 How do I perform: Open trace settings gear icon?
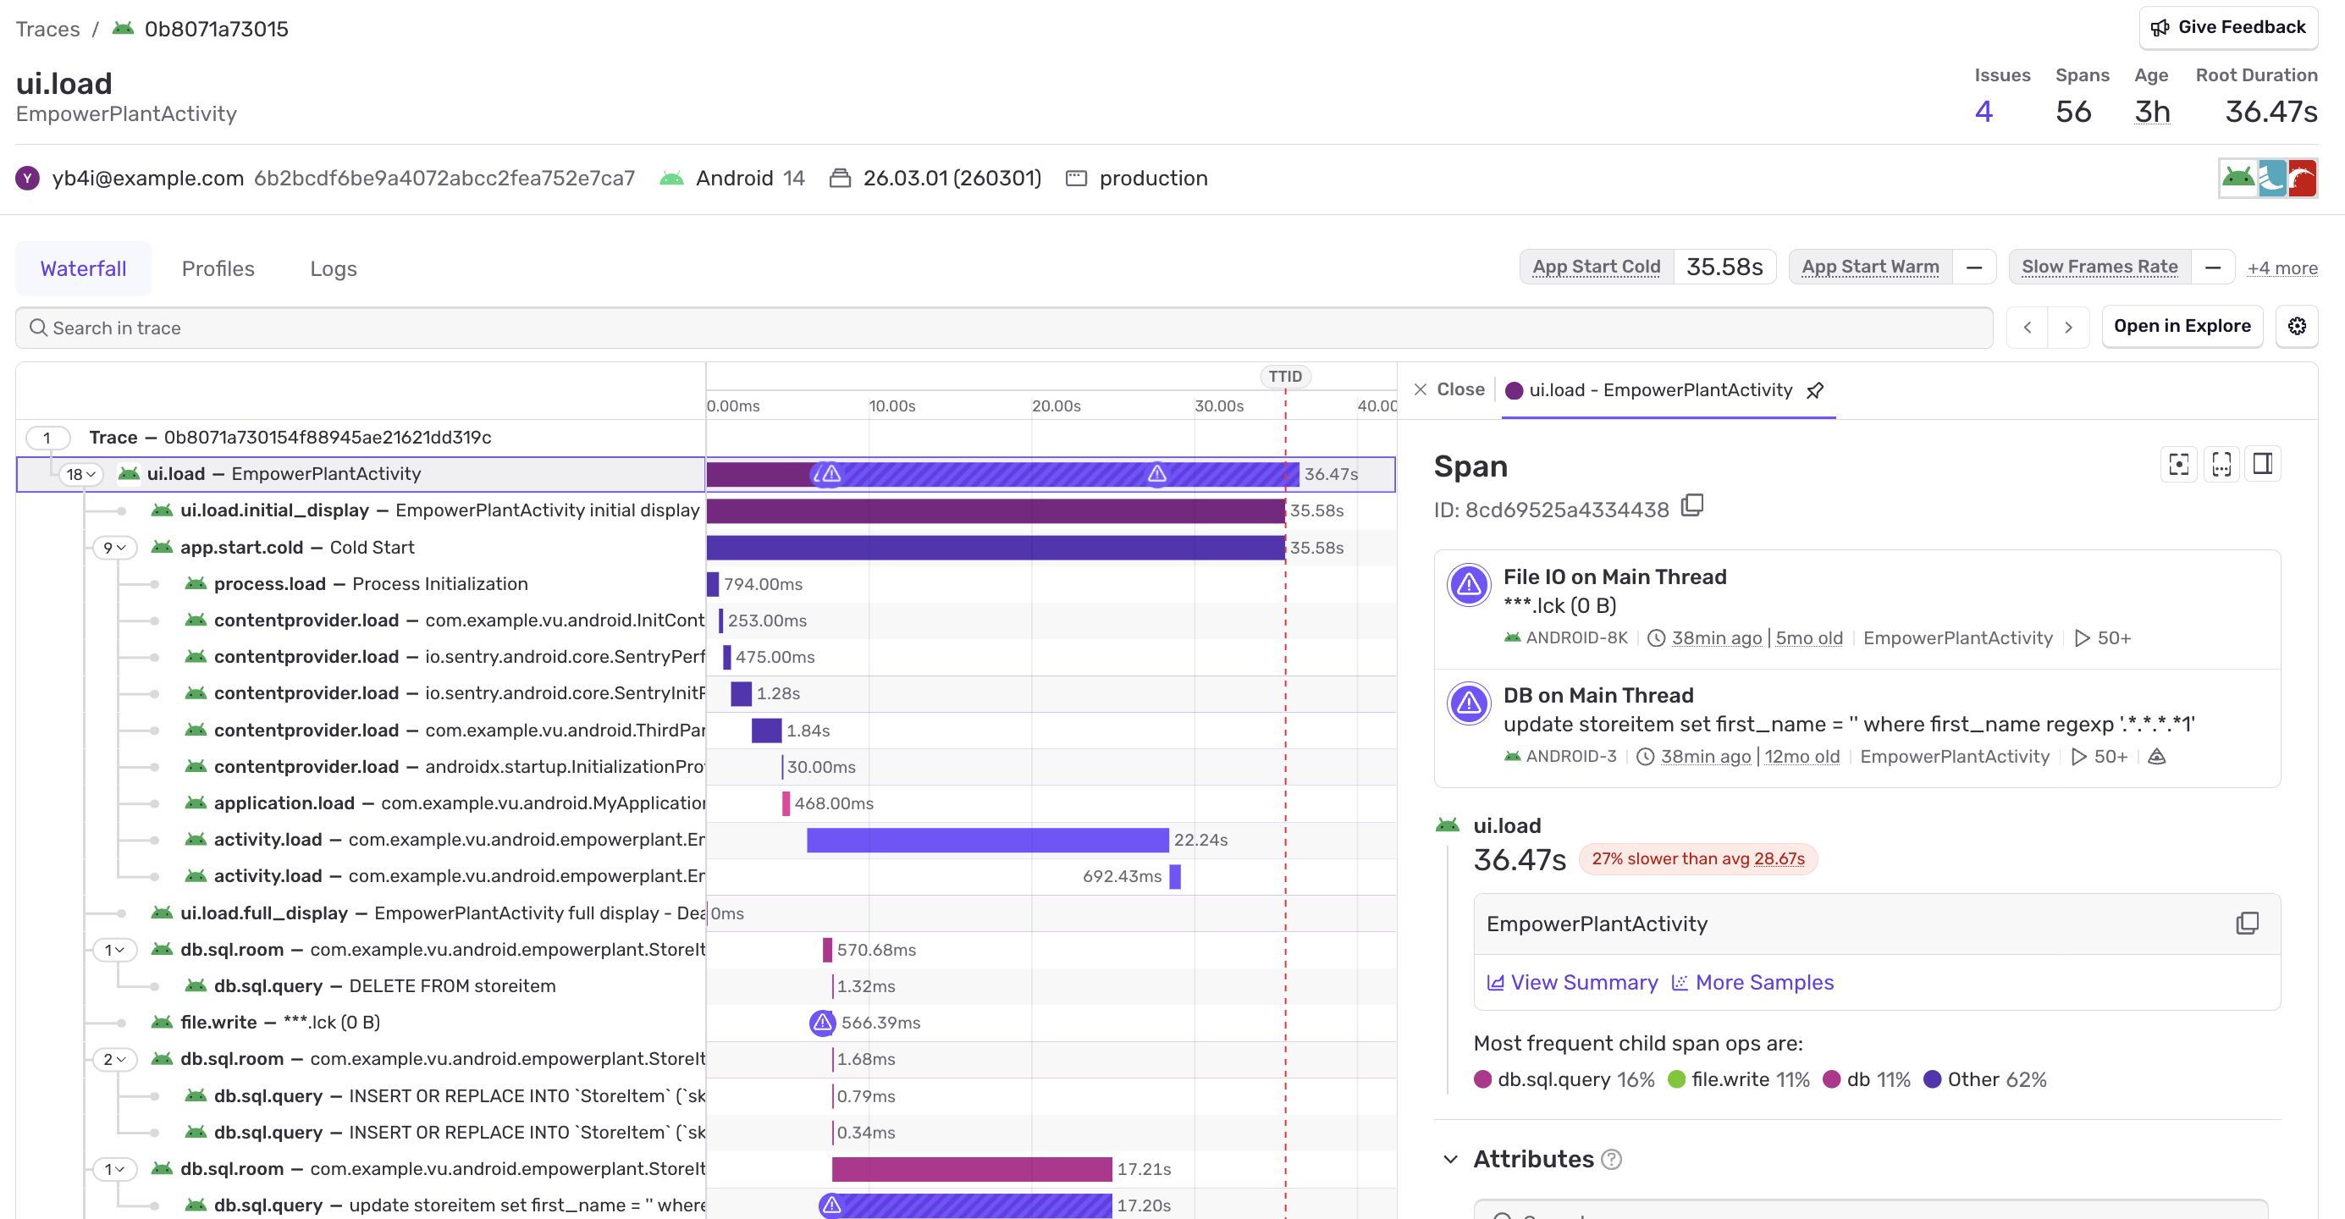(x=2296, y=327)
